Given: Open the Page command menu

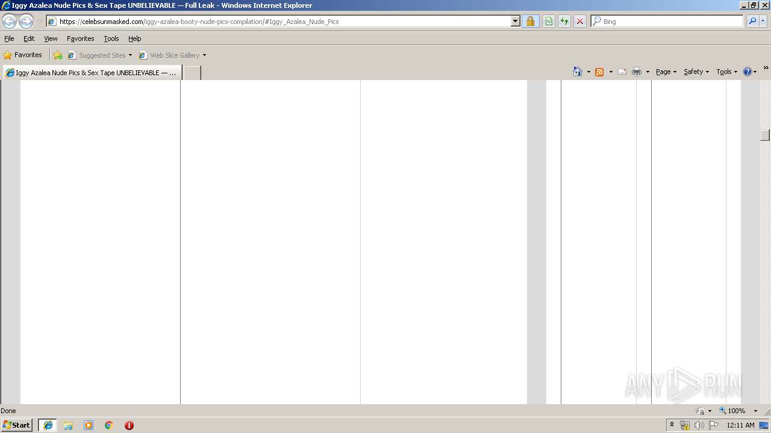Looking at the screenshot, I should [666, 72].
